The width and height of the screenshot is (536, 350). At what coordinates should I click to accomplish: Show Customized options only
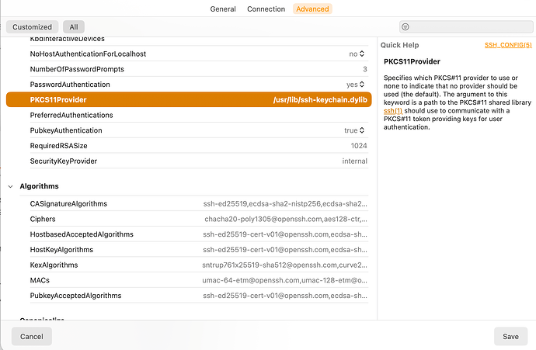coord(32,26)
